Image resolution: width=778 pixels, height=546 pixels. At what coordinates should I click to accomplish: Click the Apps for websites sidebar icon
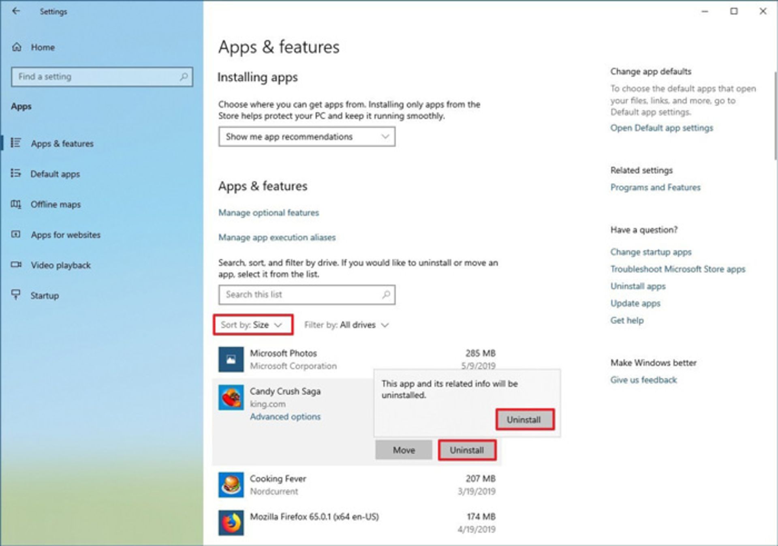coord(16,234)
